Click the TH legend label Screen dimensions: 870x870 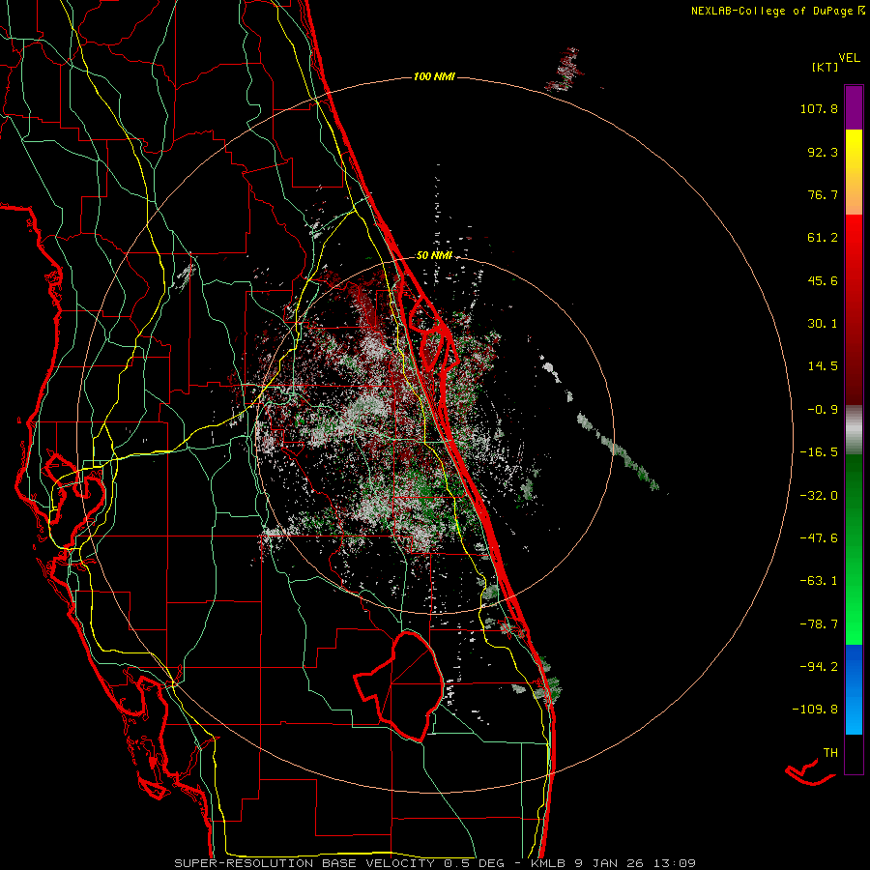(830, 753)
